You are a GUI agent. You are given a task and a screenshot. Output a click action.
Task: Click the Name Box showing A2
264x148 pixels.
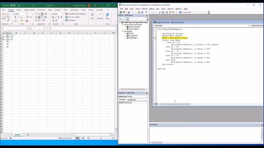[x=14, y=28]
